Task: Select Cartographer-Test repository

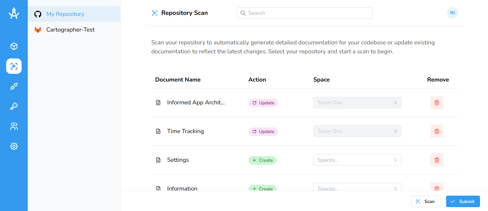Action: coord(74,30)
